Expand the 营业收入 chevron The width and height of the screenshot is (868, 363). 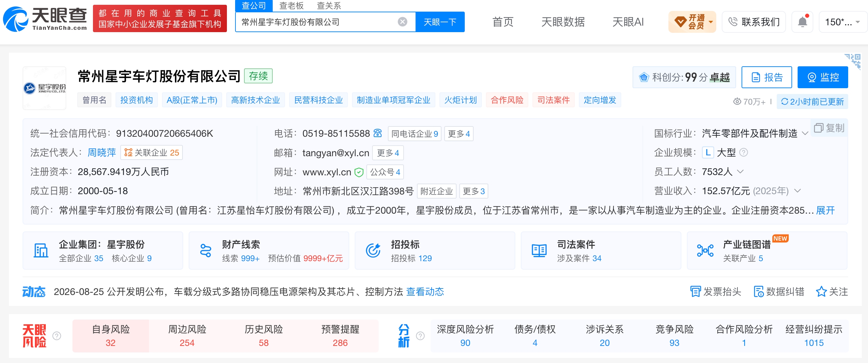pyautogui.click(x=798, y=191)
